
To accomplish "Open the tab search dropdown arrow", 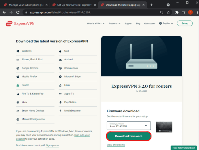I will point(168,5).
